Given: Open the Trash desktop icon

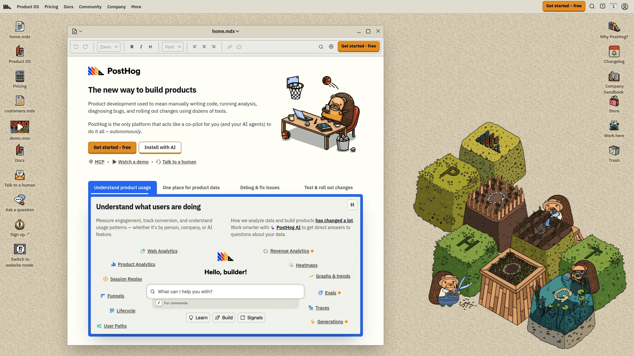Looking at the screenshot, I should pos(614,151).
